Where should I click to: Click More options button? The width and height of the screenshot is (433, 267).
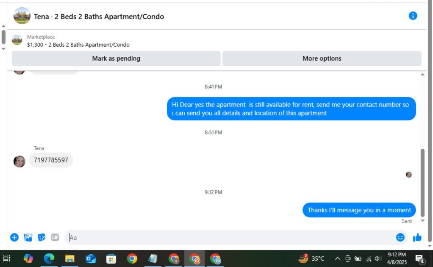coord(322,58)
